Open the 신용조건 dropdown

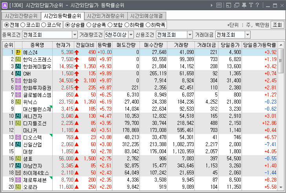coord(190,35)
